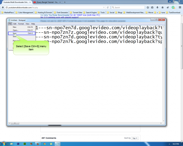Switch to Notepad in taskbar
This screenshot has height=146, width=183.
pyautogui.click(x=58, y=144)
